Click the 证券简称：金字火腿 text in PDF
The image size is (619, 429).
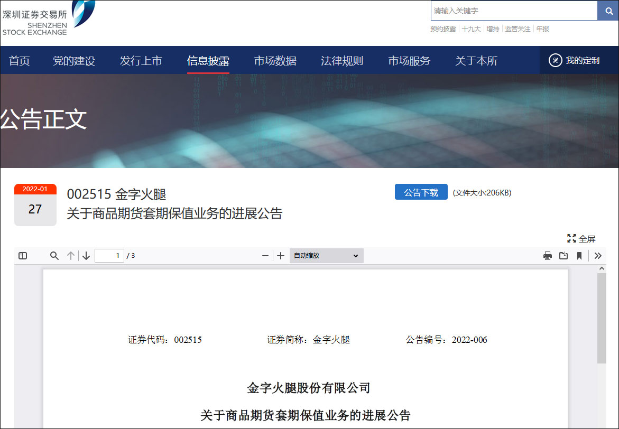click(308, 340)
